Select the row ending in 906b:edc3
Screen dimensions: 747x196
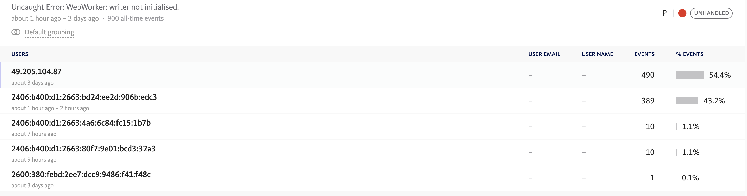84,97
